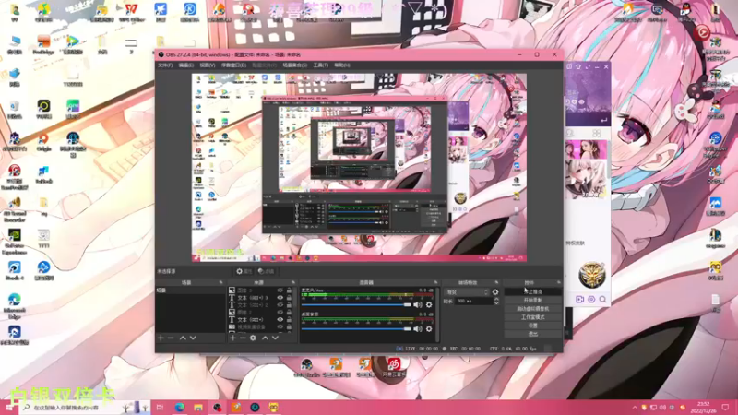The image size is (738, 415).
Task: Open the 文件(F) menu in OBS
Action: point(165,65)
